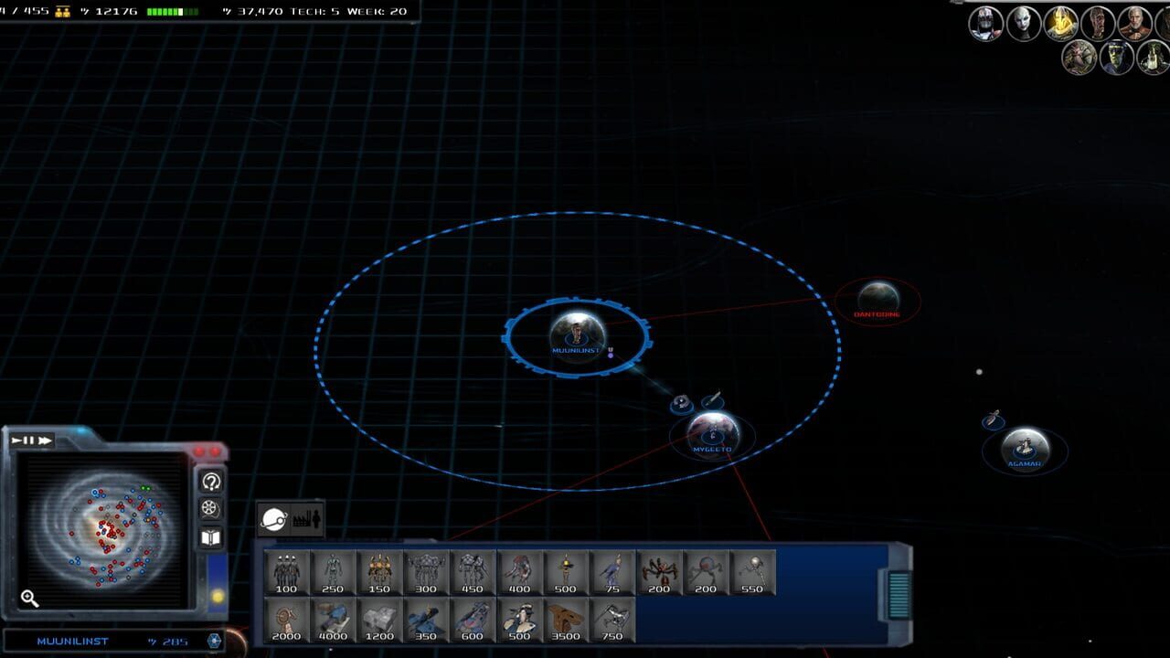
Task: Construct the white building costing 1200
Action: pyautogui.click(x=380, y=621)
